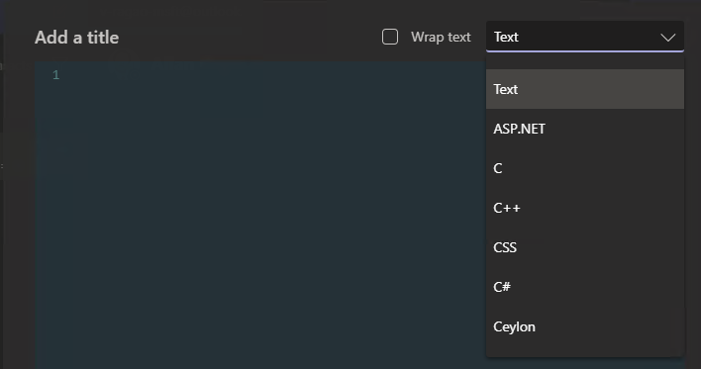
Task: Select ASP.NET from the language list
Action: pos(585,129)
